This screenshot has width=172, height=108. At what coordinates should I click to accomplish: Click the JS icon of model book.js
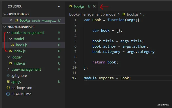click(x=13, y=45)
